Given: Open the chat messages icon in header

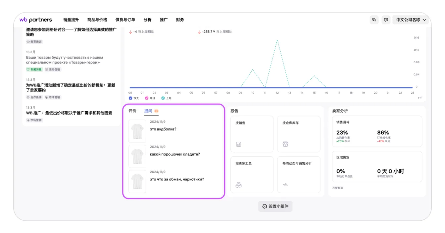Looking at the screenshot, I should [374, 20].
